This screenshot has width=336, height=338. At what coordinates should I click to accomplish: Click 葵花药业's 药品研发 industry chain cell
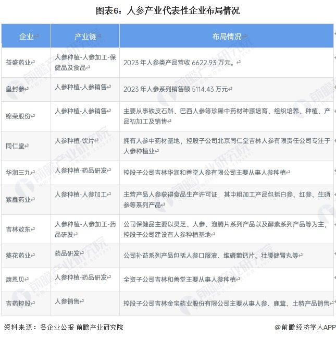coord(85,256)
